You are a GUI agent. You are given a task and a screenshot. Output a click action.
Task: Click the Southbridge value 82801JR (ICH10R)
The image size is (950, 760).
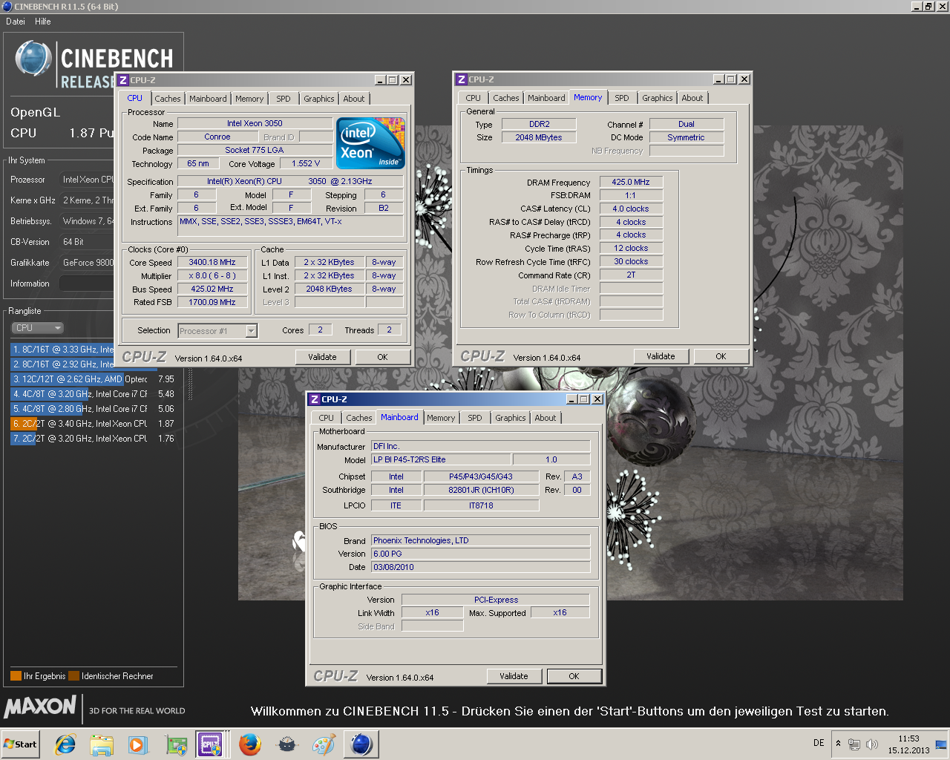pos(481,490)
